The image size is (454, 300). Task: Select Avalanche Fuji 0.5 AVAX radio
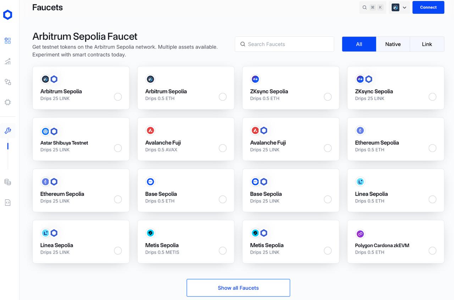pos(223,148)
